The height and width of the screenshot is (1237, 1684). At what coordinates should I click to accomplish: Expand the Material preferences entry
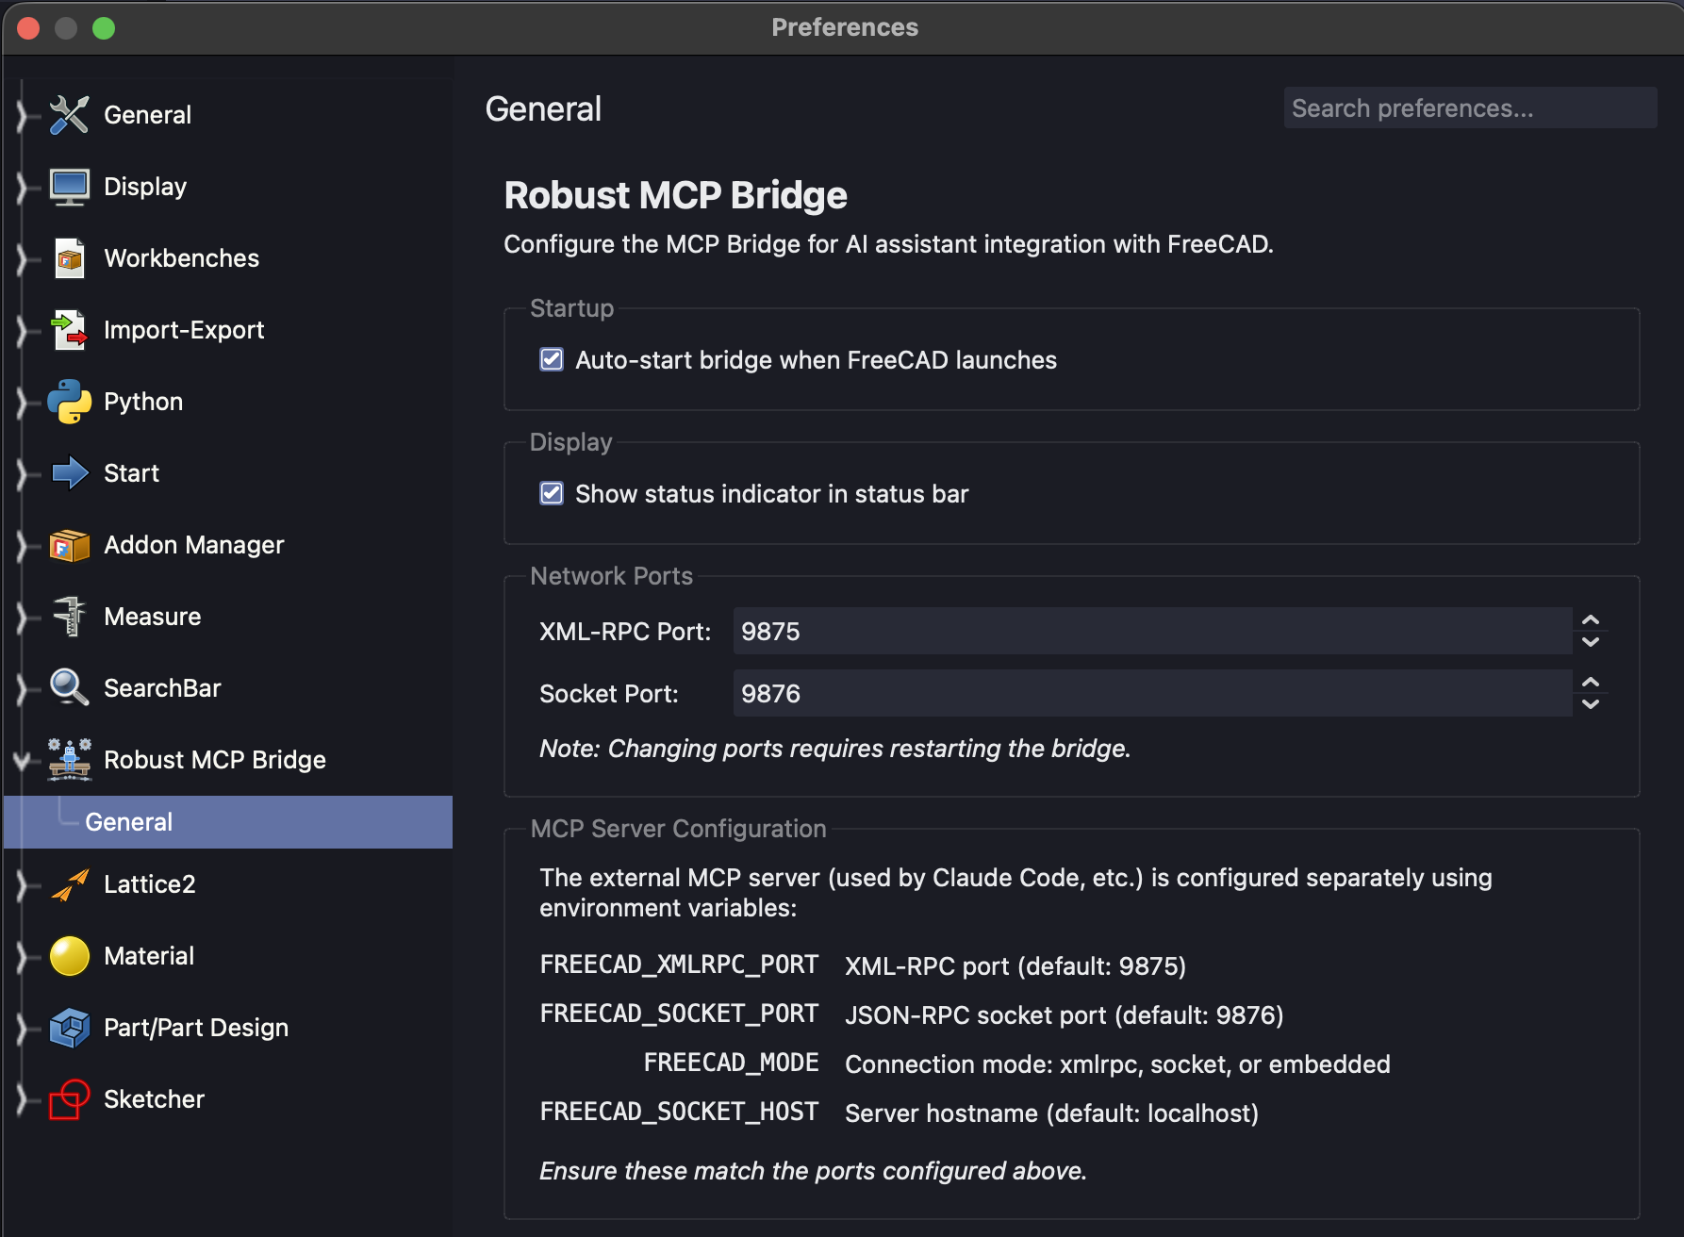[23, 955]
